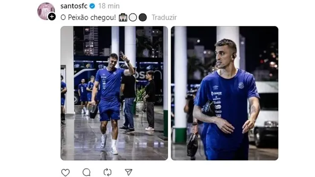This screenshot has width=315, height=177.
Task: Open comments with the speech bubble icon
Action: [86, 172]
